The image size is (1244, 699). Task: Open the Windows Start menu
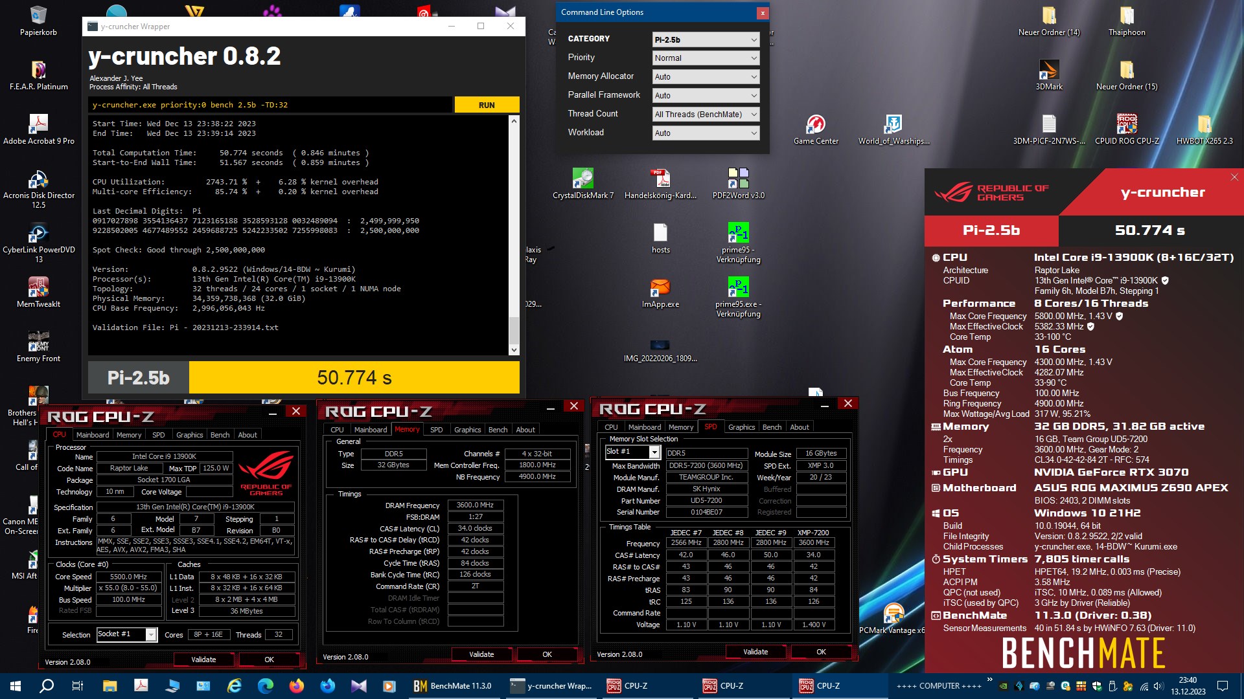click(x=16, y=686)
